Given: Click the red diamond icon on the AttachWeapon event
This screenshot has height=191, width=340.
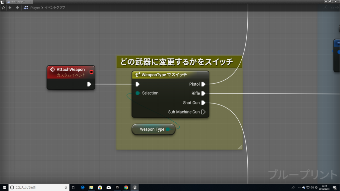Looking at the screenshot, I should [x=52, y=70].
